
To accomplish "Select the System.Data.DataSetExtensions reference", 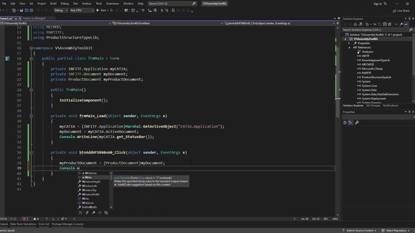I will click(381, 94).
